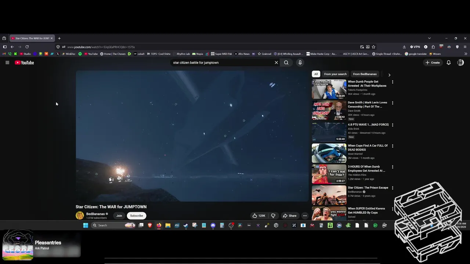Open options menu for Dave Smith video
The width and height of the screenshot is (470, 264).
[393, 103]
